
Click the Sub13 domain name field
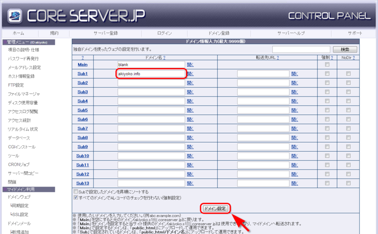(x=151, y=183)
